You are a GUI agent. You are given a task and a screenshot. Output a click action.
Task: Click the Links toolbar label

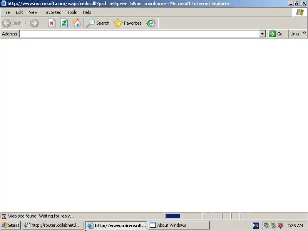tap(295, 34)
